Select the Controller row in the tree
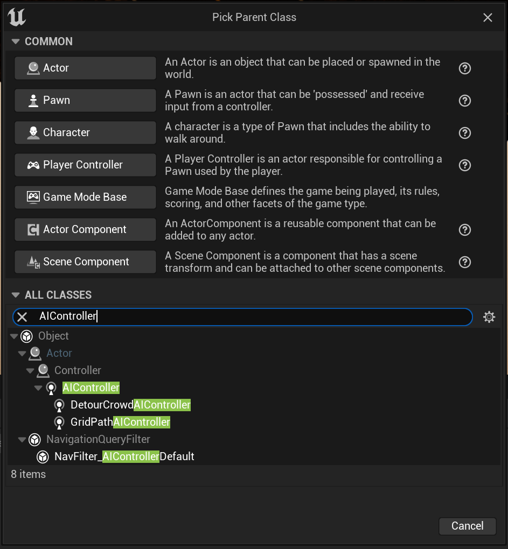This screenshot has width=508, height=549. pyautogui.click(x=78, y=370)
